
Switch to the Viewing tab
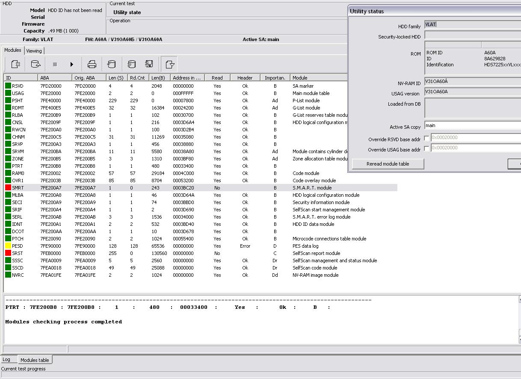pos(34,51)
